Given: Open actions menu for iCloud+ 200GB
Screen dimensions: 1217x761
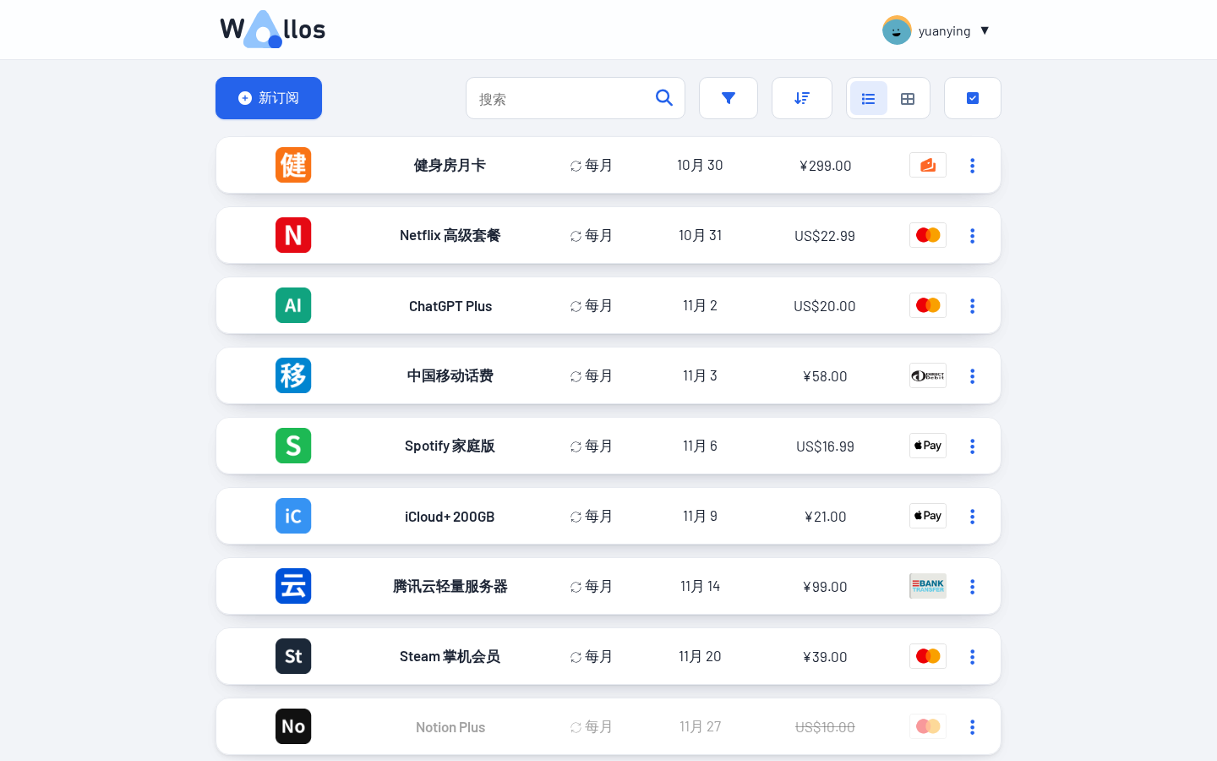Looking at the screenshot, I should [x=973, y=517].
